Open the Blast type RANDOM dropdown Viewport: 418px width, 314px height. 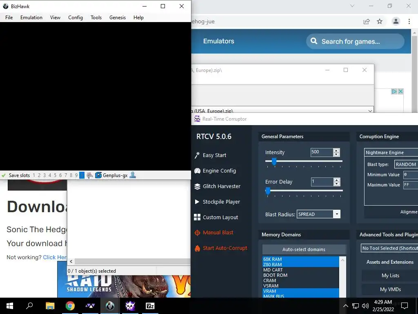tap(406, 164)
